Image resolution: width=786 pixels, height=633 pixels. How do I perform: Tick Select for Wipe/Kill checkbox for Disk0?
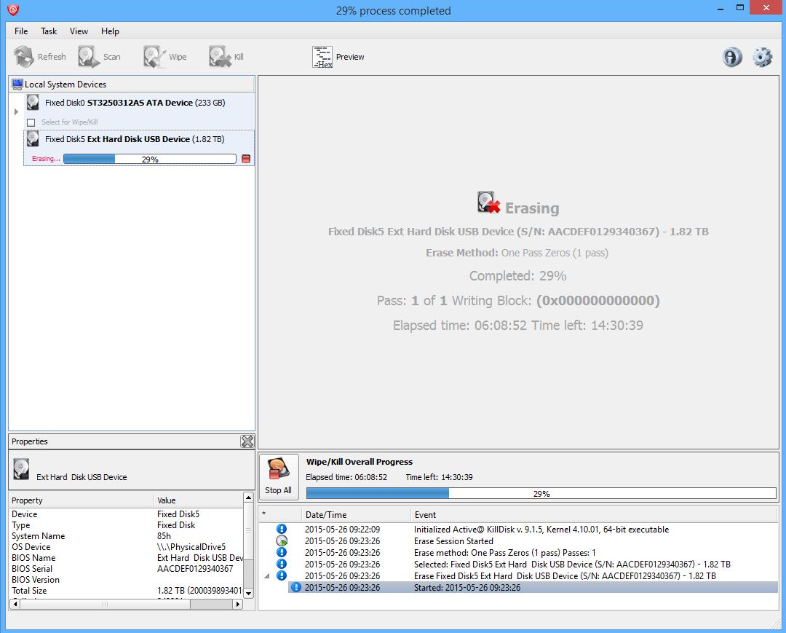click(x=31, y=122)
